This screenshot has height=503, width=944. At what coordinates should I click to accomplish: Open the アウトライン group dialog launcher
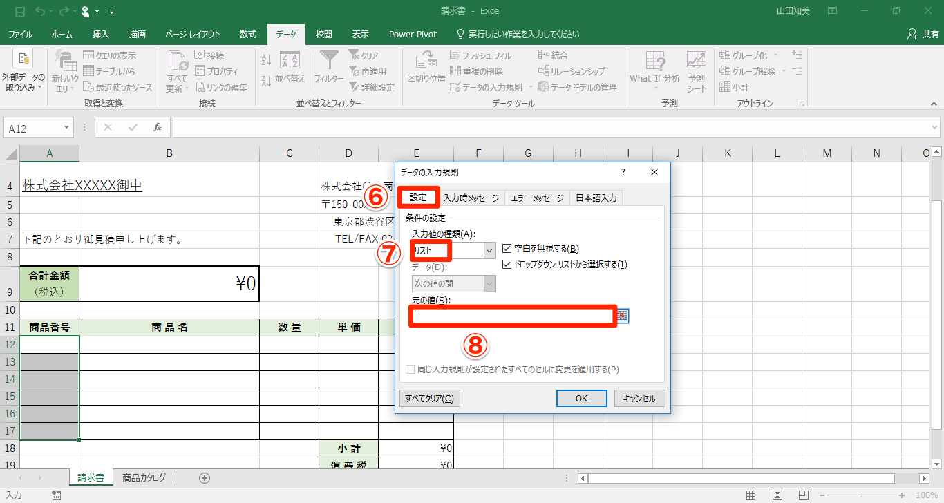coord(802,104)
